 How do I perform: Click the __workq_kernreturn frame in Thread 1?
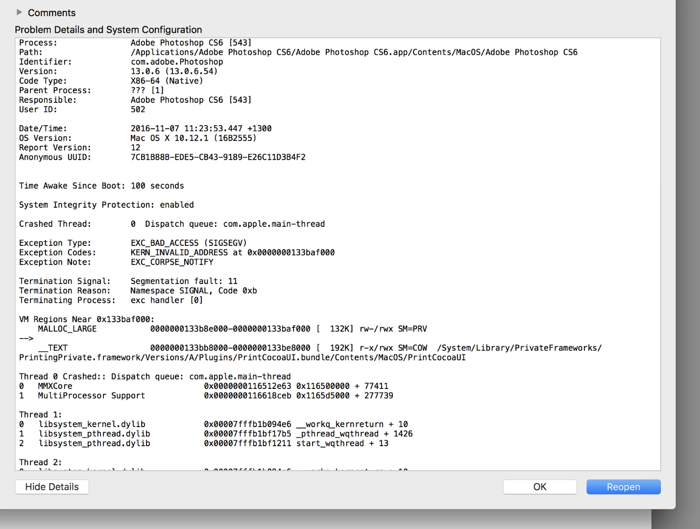[214, 425]
